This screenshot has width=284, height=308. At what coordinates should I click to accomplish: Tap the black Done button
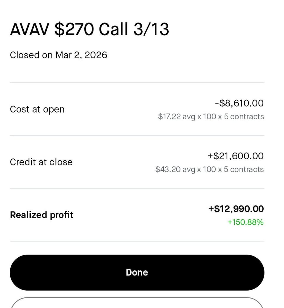[137, 272]
